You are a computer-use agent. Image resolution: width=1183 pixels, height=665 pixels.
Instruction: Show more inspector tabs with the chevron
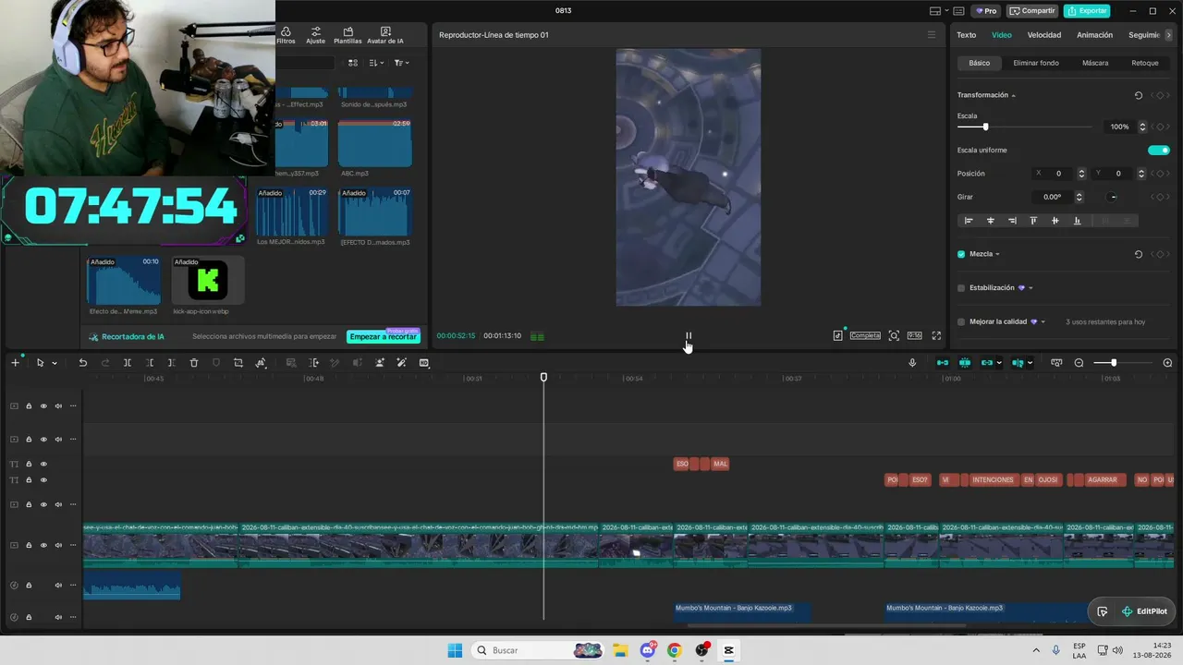1169,35
